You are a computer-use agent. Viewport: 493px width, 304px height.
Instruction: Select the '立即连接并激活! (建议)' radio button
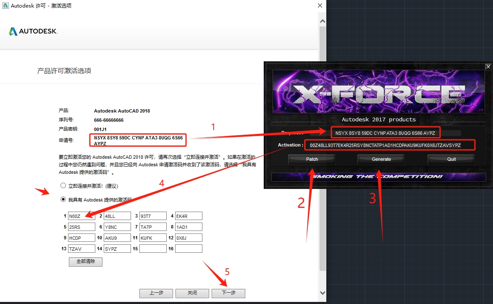coord(63,185)
